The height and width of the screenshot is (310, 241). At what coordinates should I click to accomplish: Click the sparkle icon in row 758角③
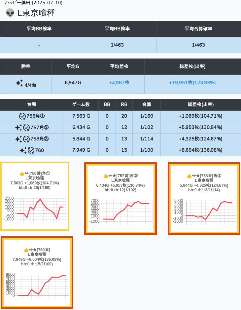tap(18, 139)
